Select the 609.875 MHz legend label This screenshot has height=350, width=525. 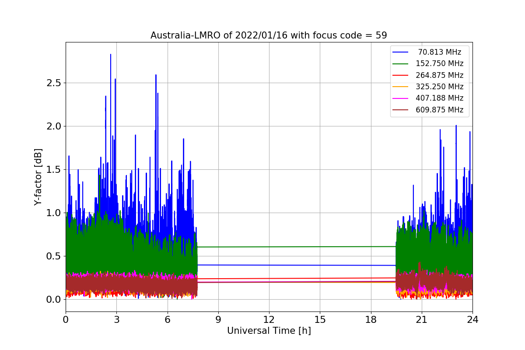click(x=440, y=110)
